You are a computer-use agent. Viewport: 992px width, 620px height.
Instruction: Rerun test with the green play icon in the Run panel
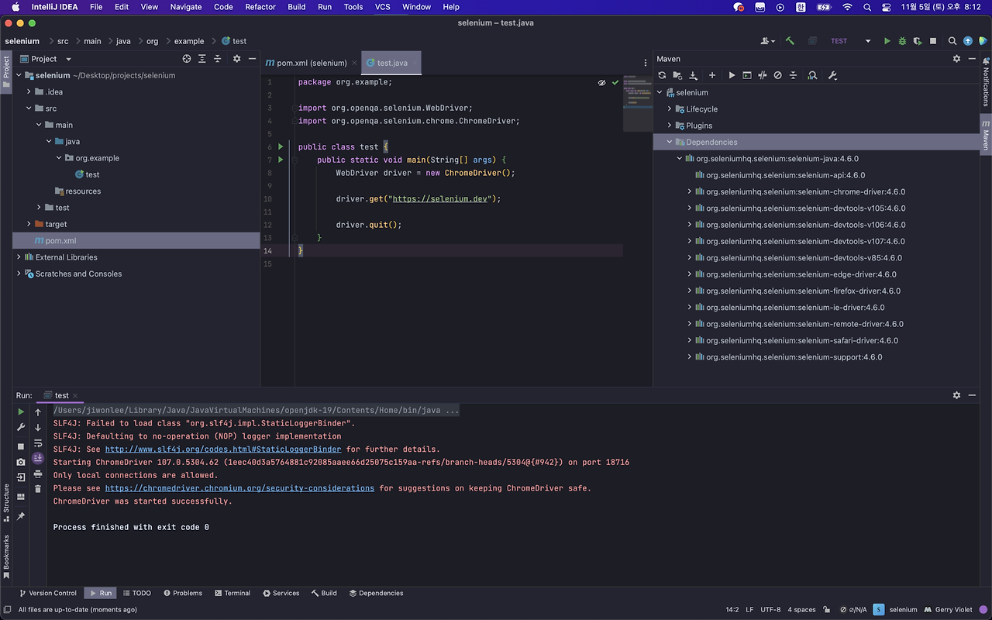21,412
